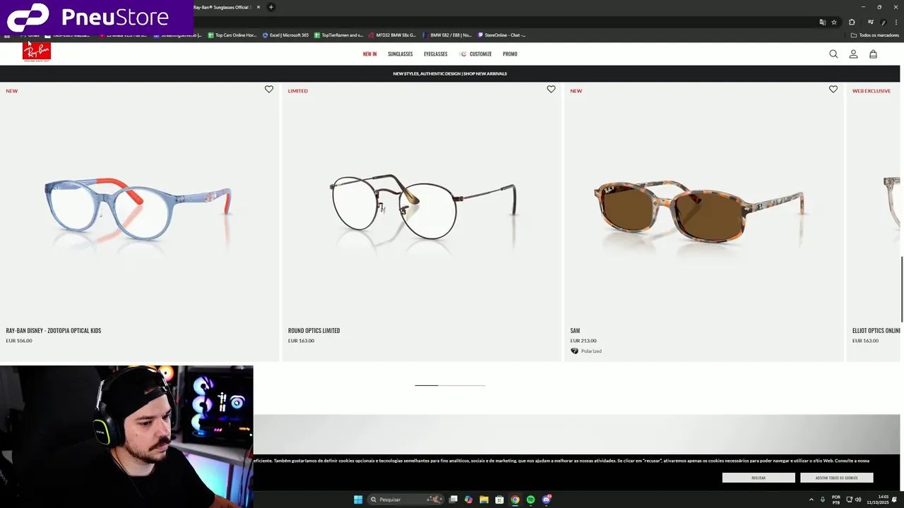
Task: Click the Sam product title
Action: pos(575,330)
